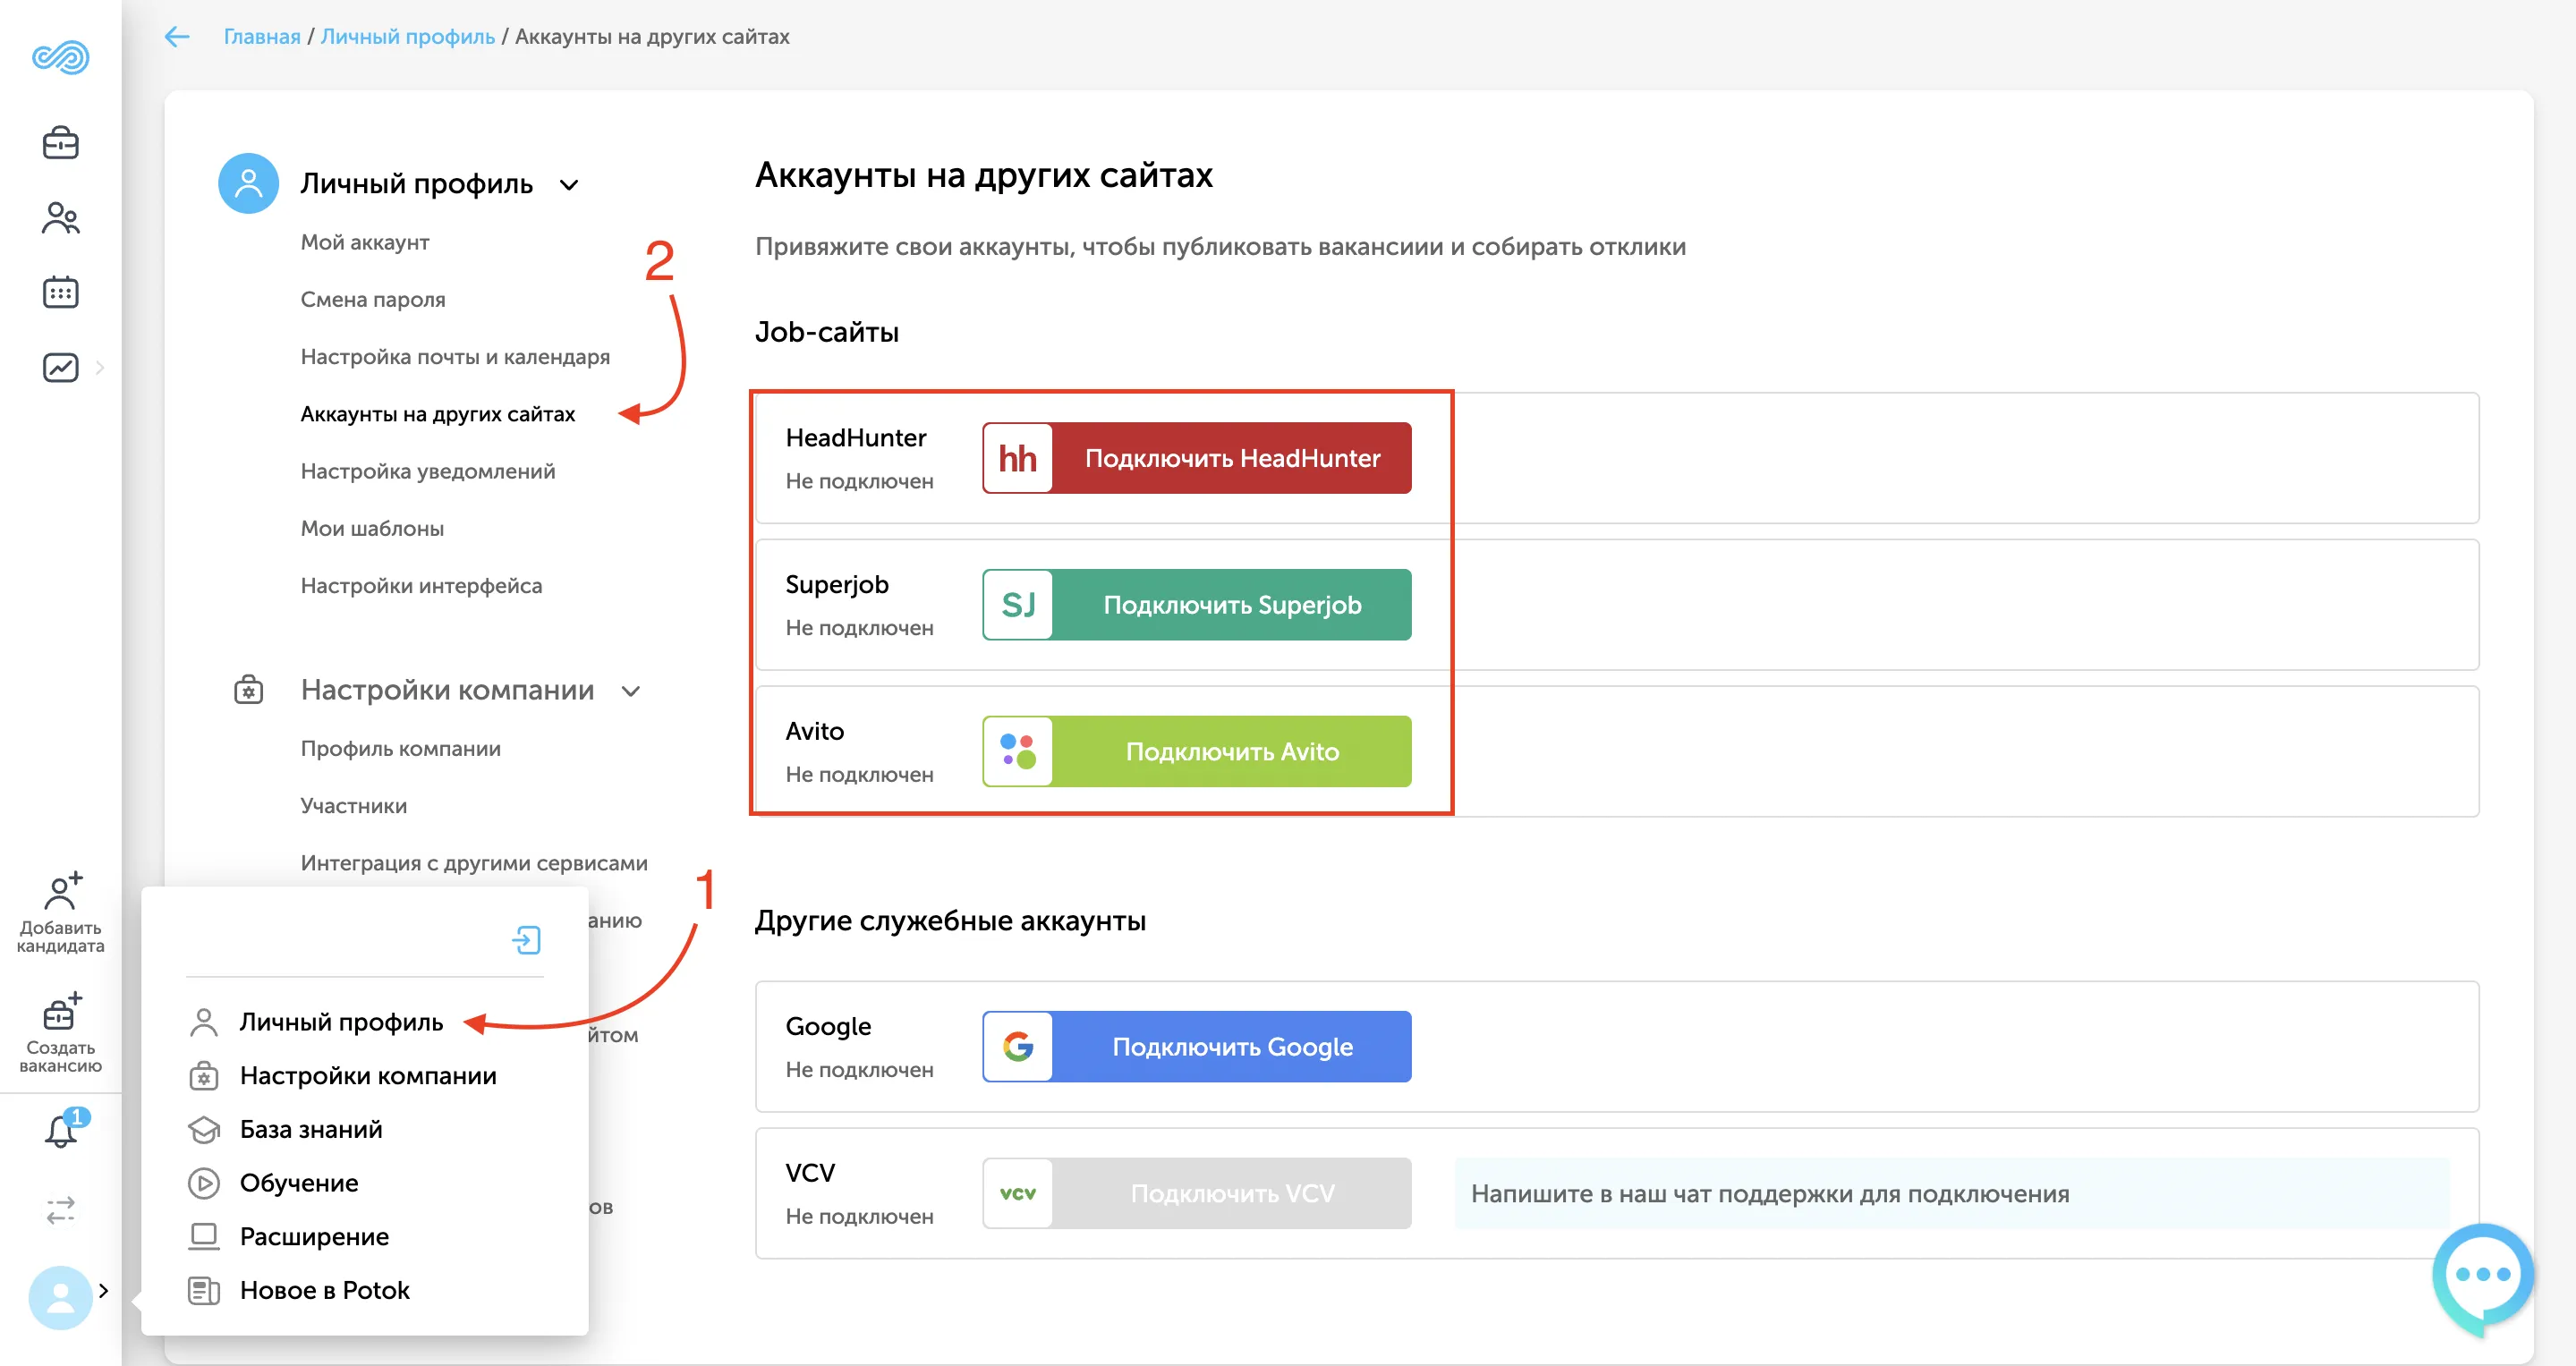Click the hh logo icon

[1017, 458]
